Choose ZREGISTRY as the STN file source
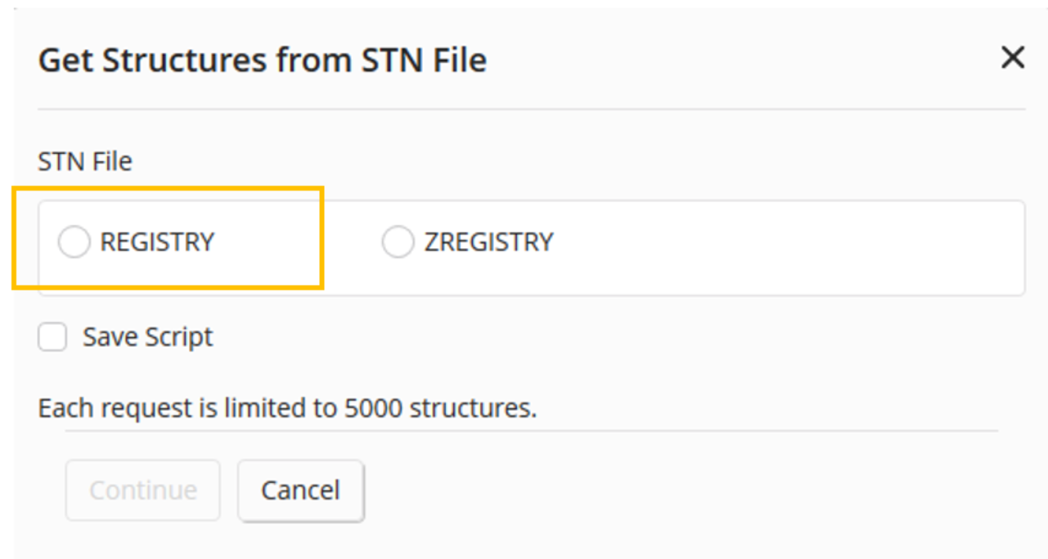Screen dimensions: 1048x559 (x=398, y=242)
